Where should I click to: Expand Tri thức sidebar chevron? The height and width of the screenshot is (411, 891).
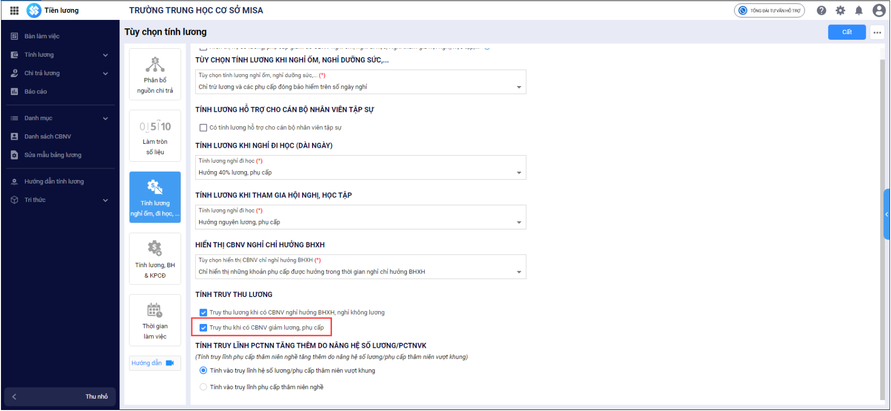[x=106, y=200]
